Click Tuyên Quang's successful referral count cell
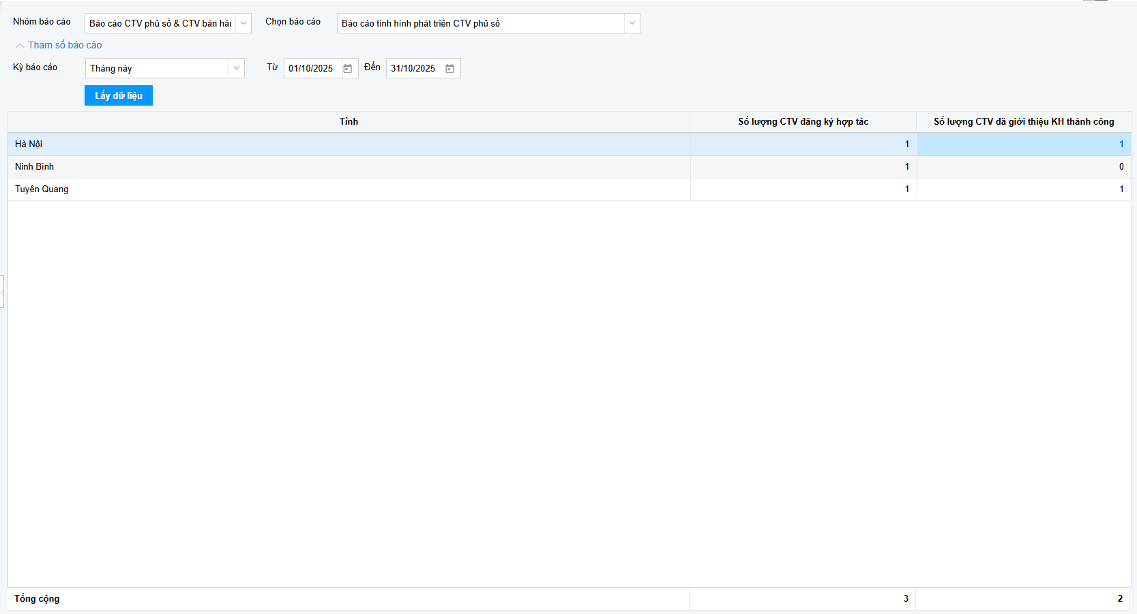Image resolution: width=1137 pixels, height=614 pixels. pos(1024,189)
